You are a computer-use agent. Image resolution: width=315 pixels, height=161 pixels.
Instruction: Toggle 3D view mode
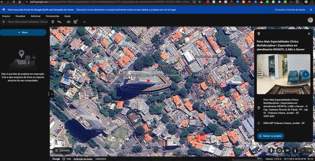click(x=287, y=150)
